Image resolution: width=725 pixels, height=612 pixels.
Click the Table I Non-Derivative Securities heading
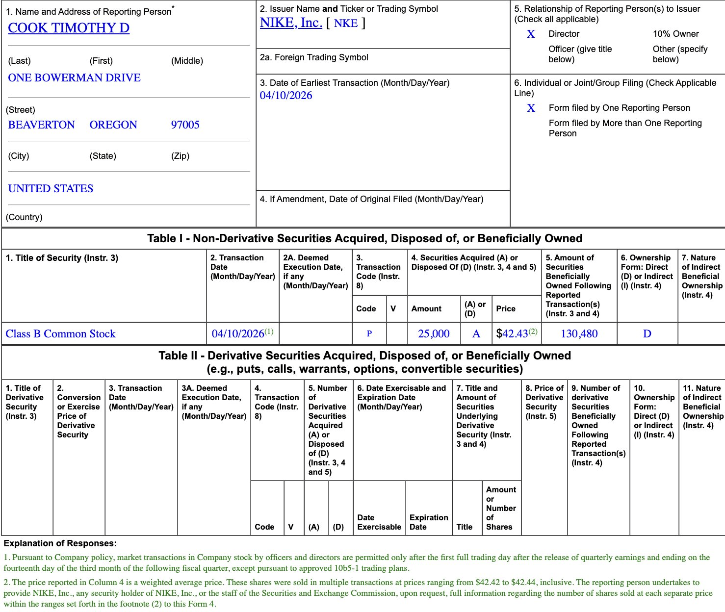click(x=364, y=238)
